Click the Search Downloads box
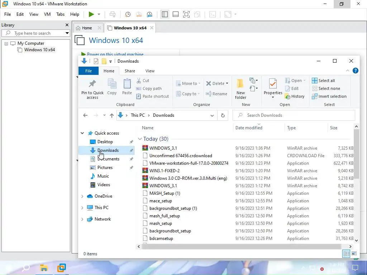This screenshot has width=367, height=275. coord(294,115)
